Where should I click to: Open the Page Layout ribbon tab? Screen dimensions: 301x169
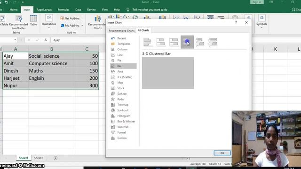pyautogui.click(x=44, y=9)
